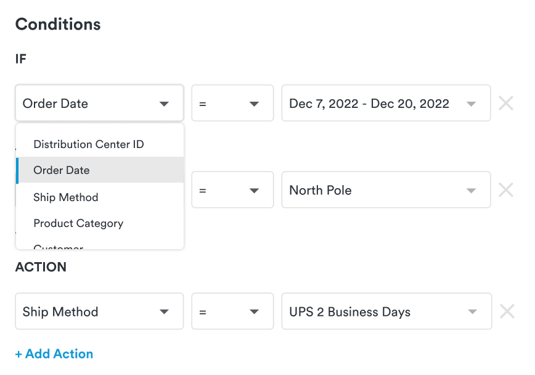Click the UPS 2 Business Days value text

(349, 311)
